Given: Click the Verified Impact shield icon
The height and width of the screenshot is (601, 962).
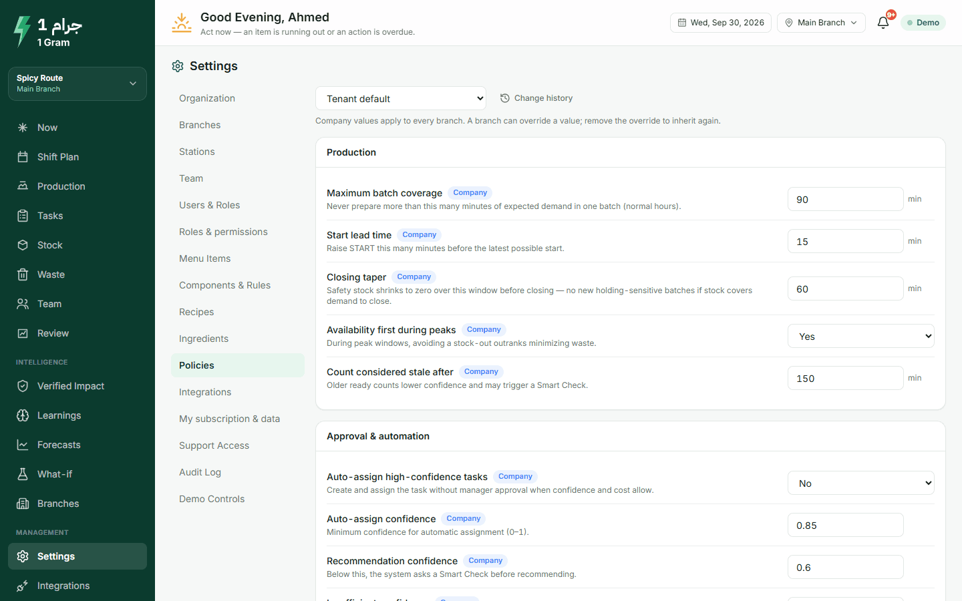Looking at the screenshot, I should point(23,386).
